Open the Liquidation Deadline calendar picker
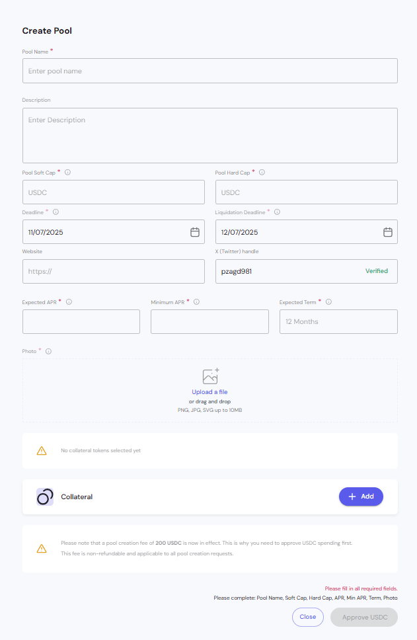Image resolution: width=417 pixels, height=640 pixels. coord(388,232)
